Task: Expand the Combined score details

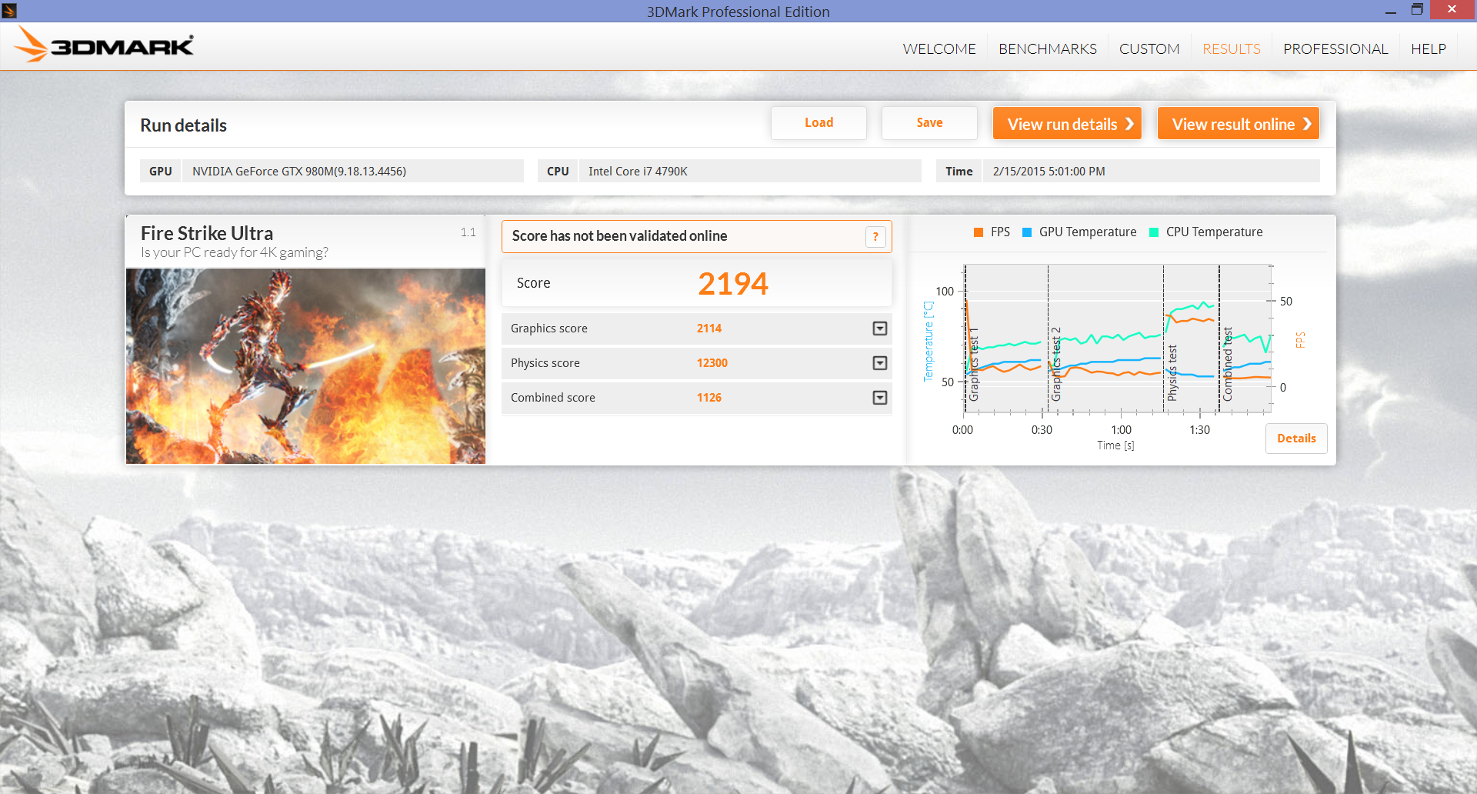Action: pos(880,398)
